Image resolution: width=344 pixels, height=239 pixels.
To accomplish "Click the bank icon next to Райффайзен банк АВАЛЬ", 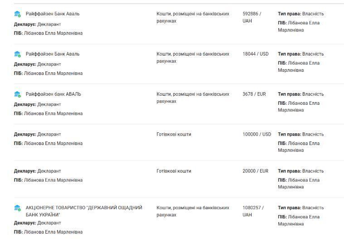I will tap(17, 94).
